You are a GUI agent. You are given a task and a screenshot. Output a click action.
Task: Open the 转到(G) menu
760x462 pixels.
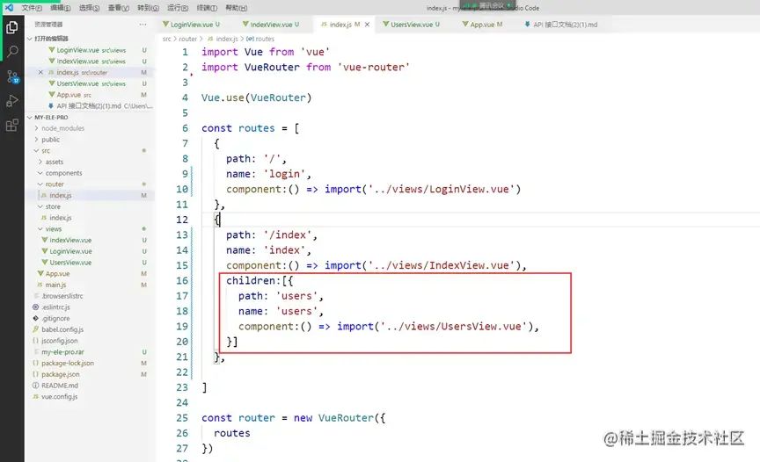(149, 8)
